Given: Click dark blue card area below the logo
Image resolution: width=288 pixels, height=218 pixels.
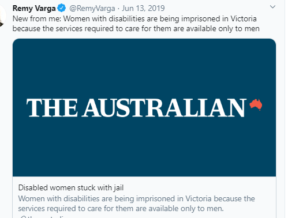Looking at the screenshot, I should tap(144, 147).
